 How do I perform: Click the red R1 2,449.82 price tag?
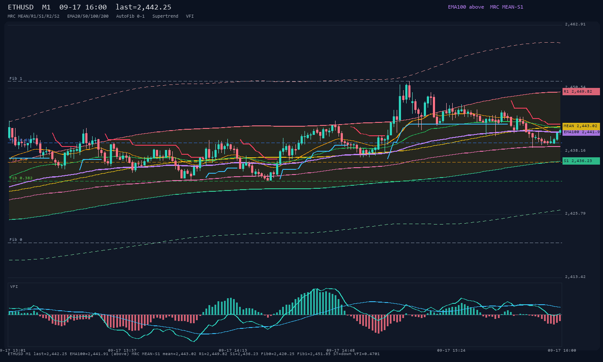click(x=581, y=91)
